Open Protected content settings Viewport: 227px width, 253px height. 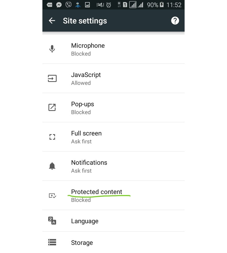pos(113,195)
